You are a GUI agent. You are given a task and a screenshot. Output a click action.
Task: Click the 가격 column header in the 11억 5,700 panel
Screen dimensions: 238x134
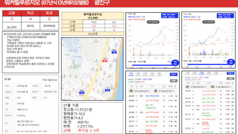point(152,86)
